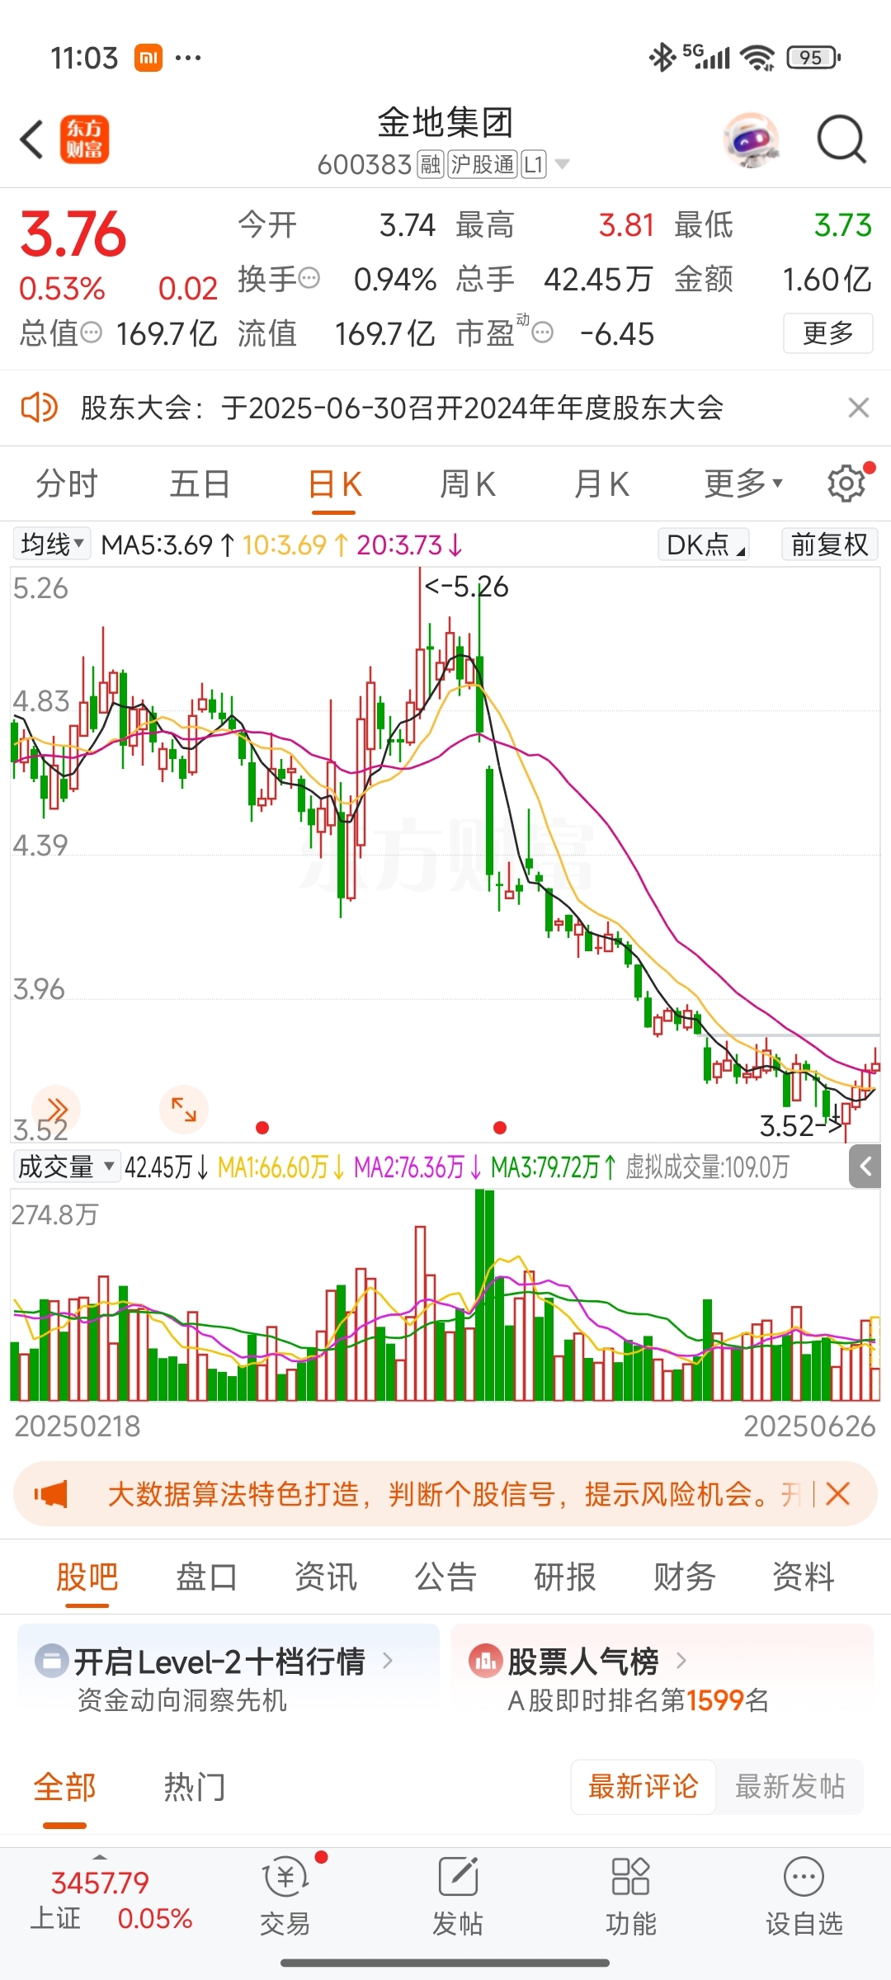
Task: Open the 财务 section tab
Action: tap(684, 1577)
